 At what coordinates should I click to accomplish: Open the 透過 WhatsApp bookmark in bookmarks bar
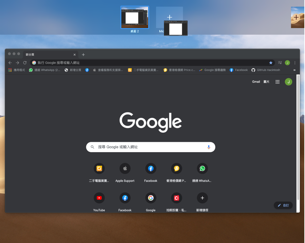coord(45,70)
